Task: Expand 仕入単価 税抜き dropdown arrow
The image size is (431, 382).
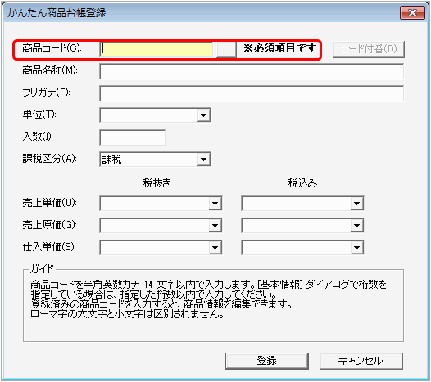Action: (x=215, y=248)
